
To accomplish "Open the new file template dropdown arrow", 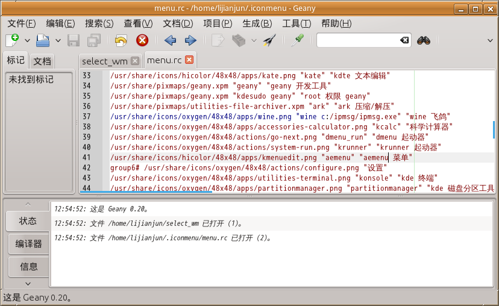I will tap(27, 41).
